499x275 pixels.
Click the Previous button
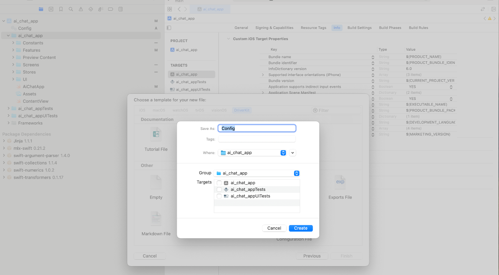(x=312, y=256)
